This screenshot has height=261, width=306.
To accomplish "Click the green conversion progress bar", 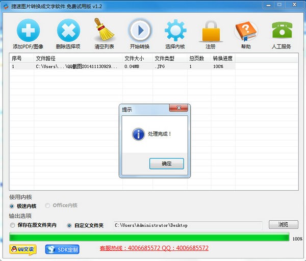I will click(x=149, y=237).
